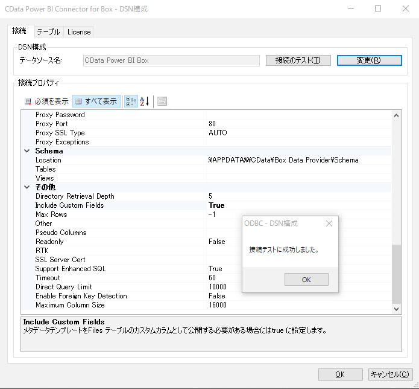Screen dimensions: 419x389
Task: Click the キャンセル(C) button
Action: pos(390,375)
